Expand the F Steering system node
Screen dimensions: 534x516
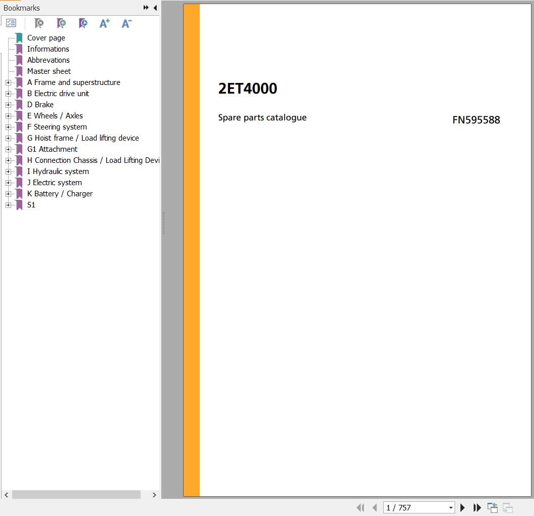[x=8, y=127]
